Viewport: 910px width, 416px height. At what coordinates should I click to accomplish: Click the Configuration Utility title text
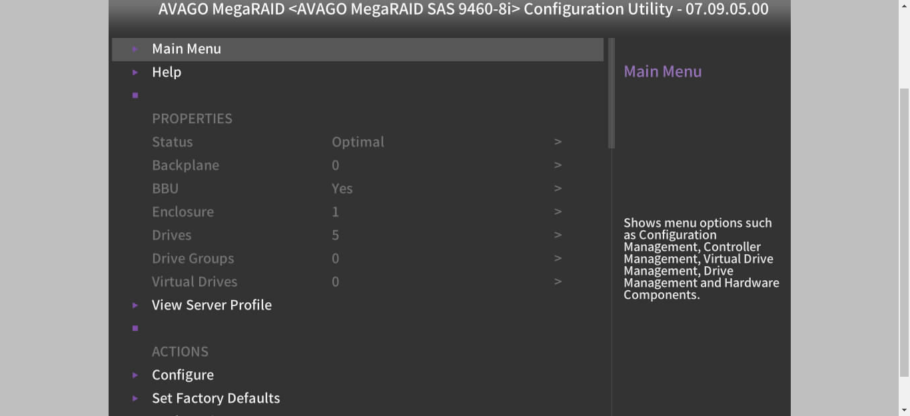coord(463,9)
